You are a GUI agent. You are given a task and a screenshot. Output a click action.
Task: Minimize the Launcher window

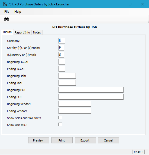click(118, 4)
